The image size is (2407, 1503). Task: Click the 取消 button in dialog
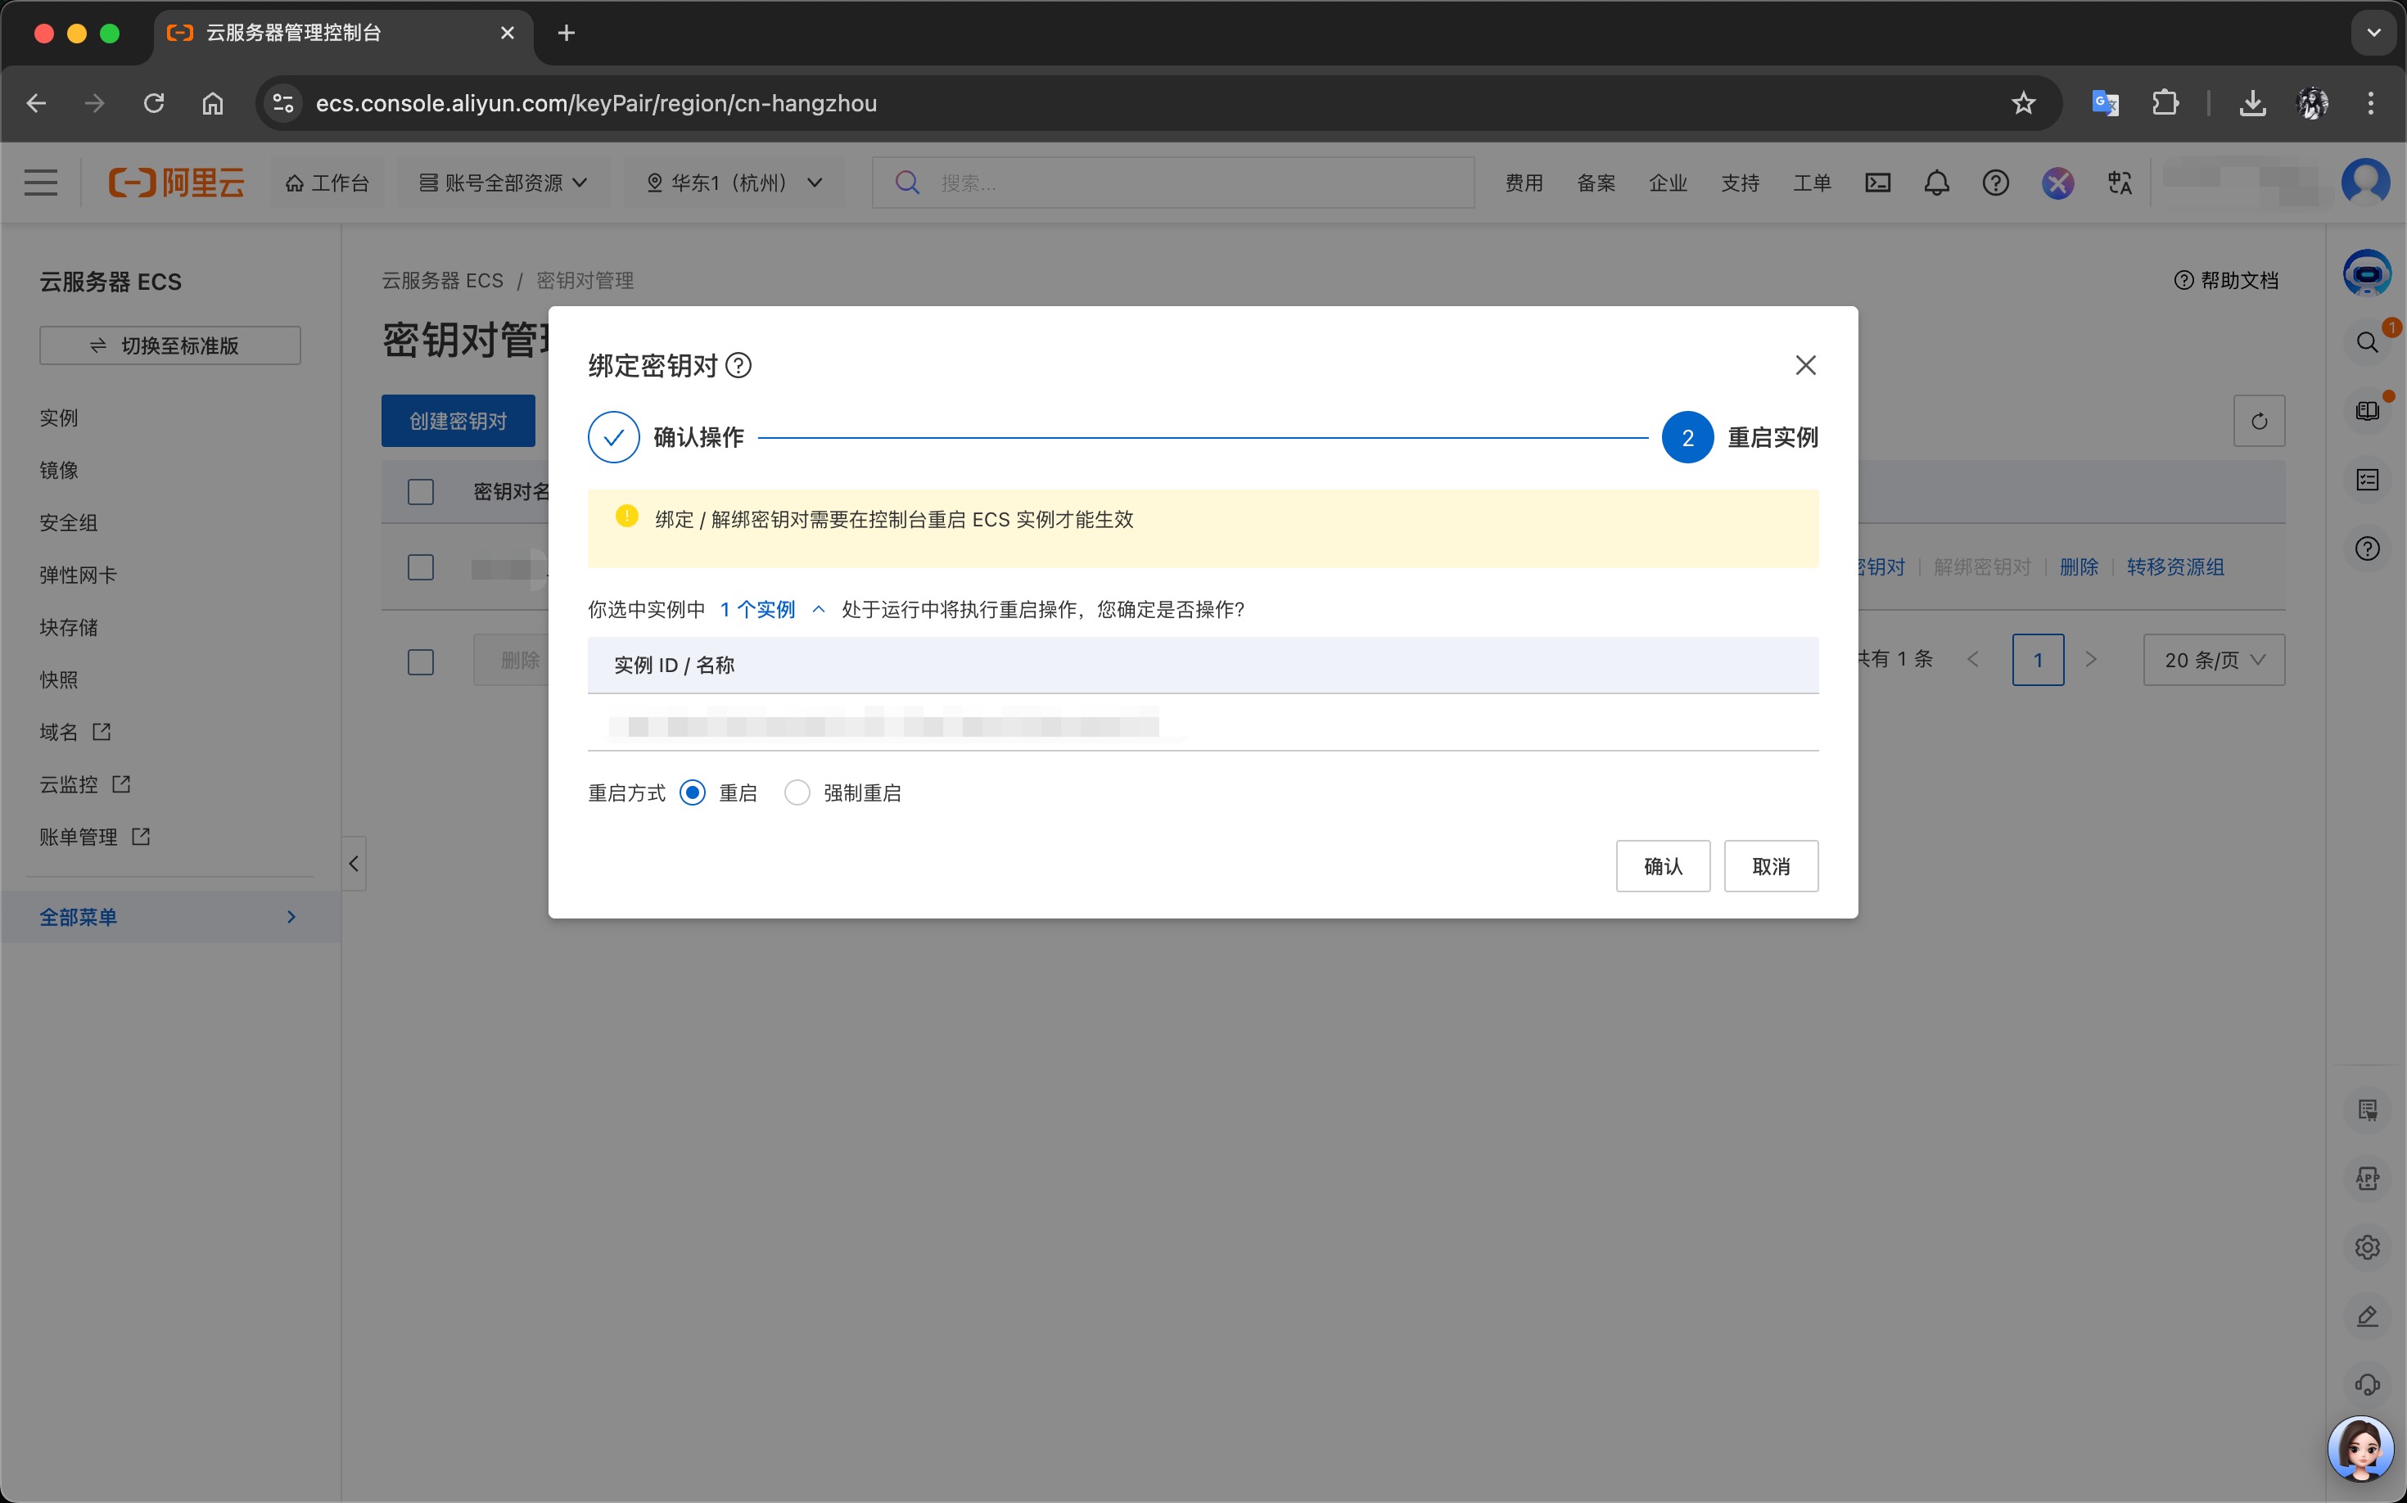1770,866
